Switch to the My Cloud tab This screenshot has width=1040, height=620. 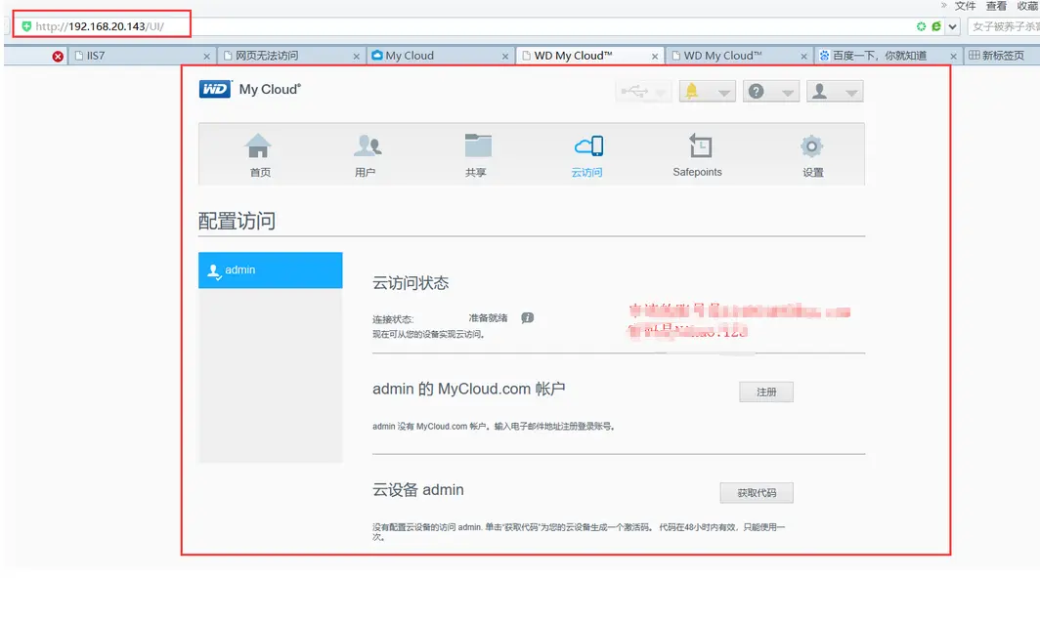click(441, 56)
